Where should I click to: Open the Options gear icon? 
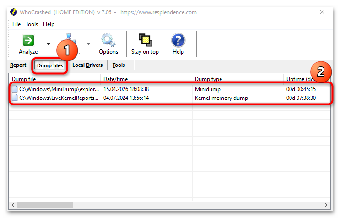click(x=108, y=40)
